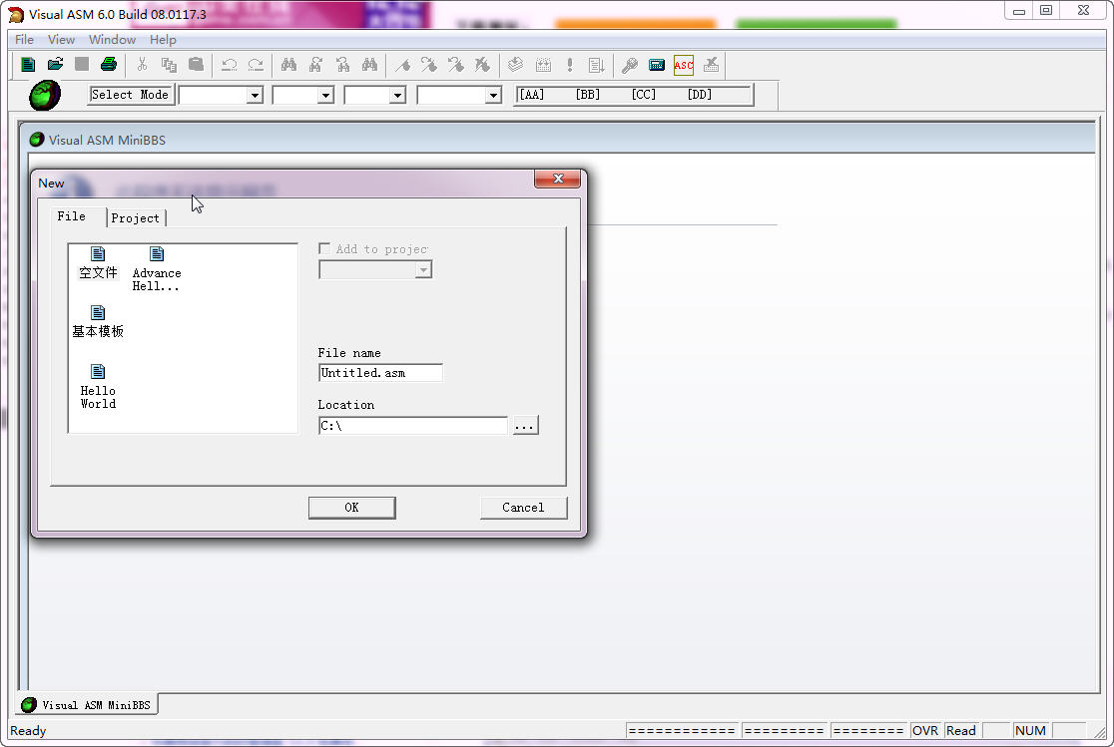Click the key/wrench tool icon

630,65
